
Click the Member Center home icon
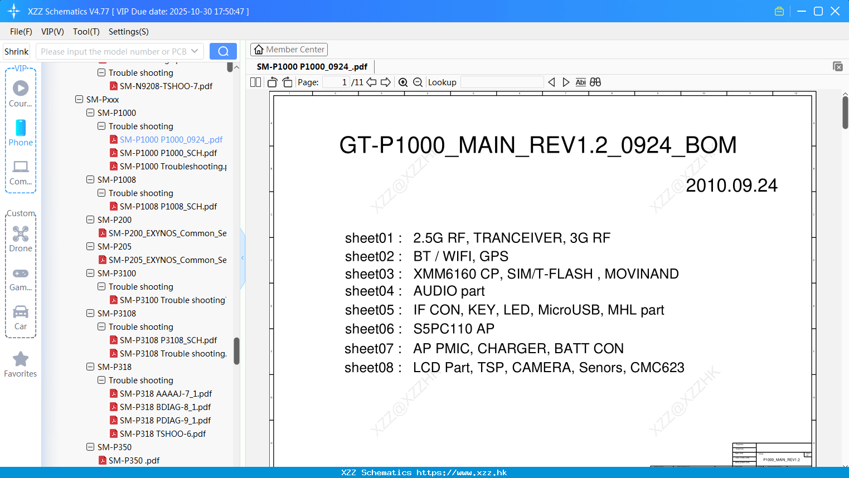(x=259, y=50)
